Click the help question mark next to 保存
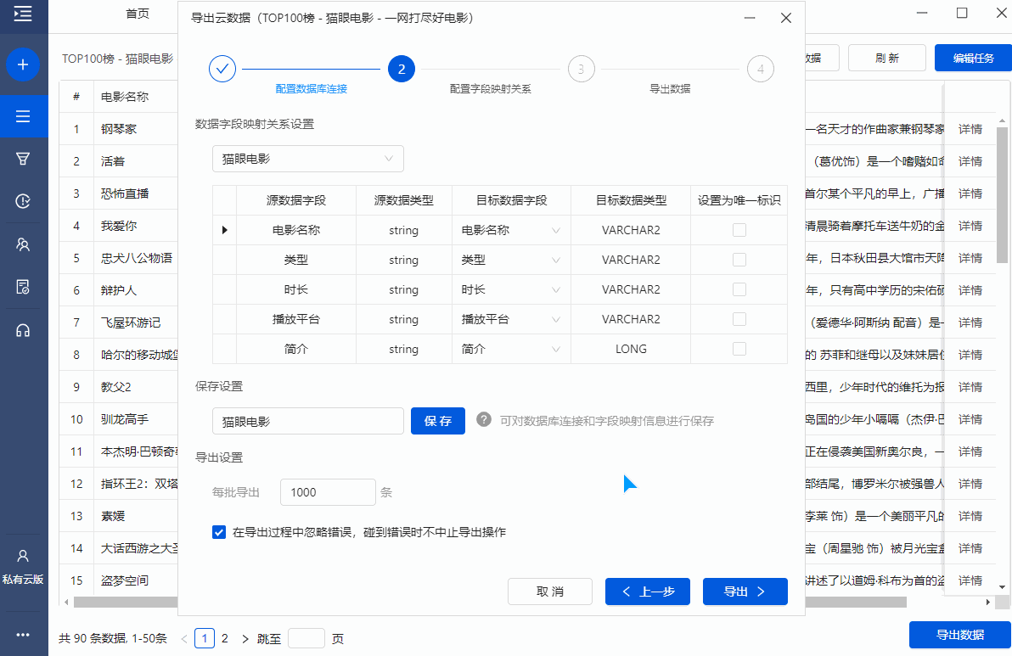Screen dimensions: 1012x656 click(x=484, y=420)
